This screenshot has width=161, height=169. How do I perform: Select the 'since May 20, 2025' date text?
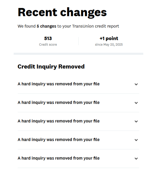(109, 44)
